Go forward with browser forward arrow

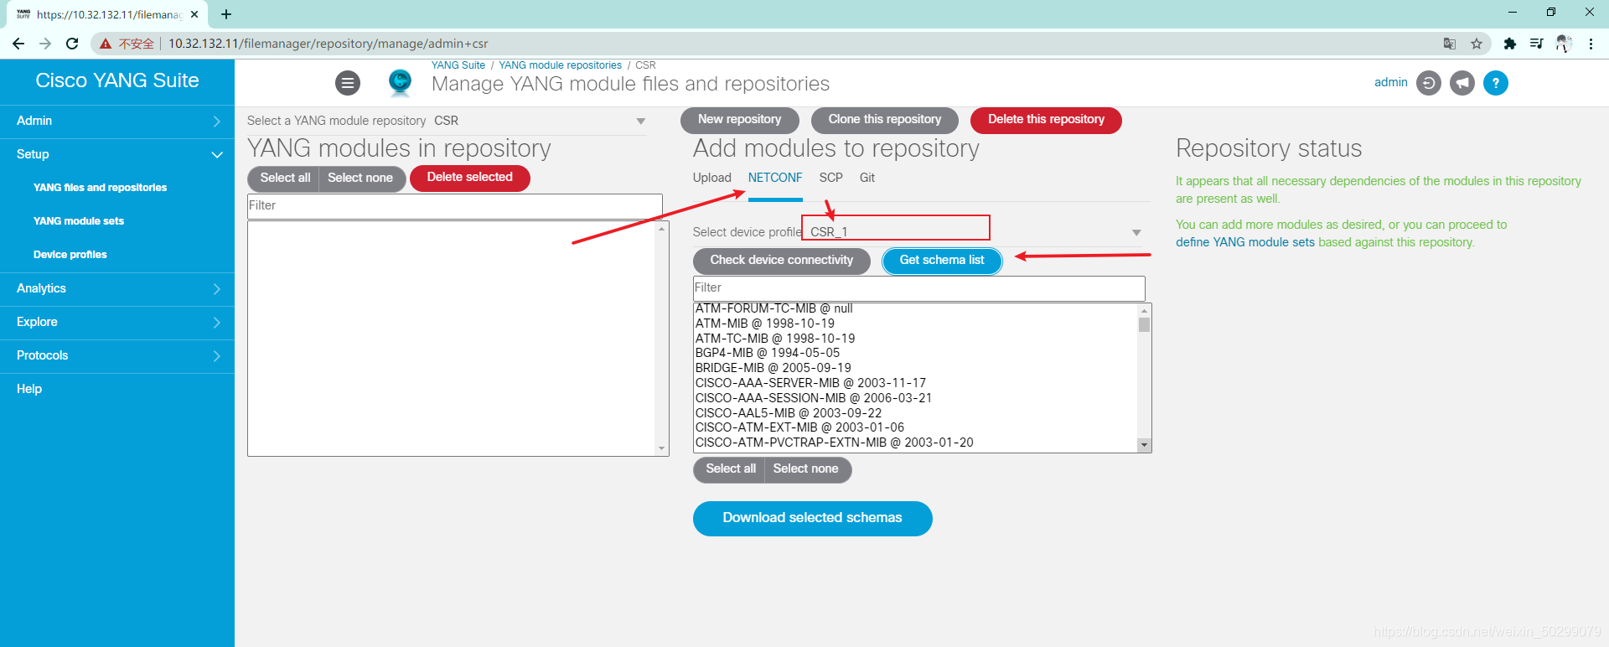point(45,44)
